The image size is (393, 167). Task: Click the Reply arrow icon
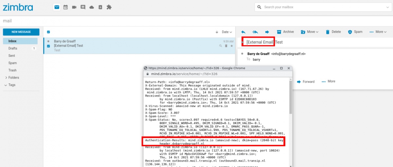point(243,32)
